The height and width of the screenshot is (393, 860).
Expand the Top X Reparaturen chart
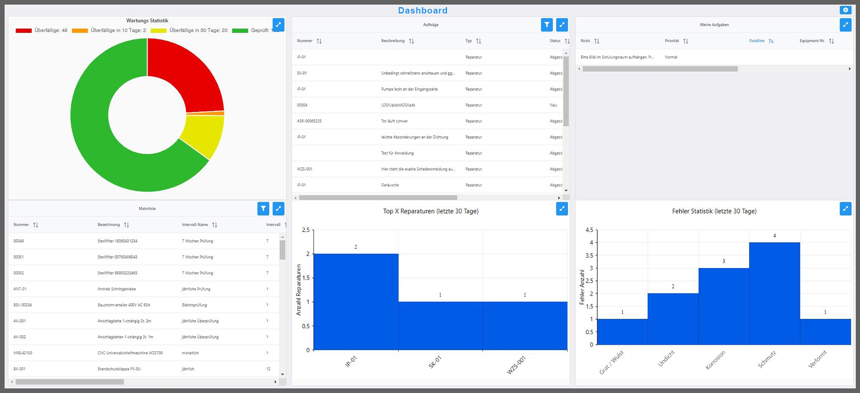pyautogui.click(x=562, y=209)
